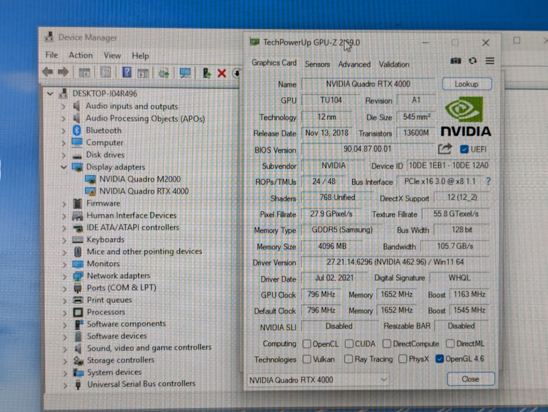Take a GPU-Z screenshot with the camera icon

coord(456,61)
